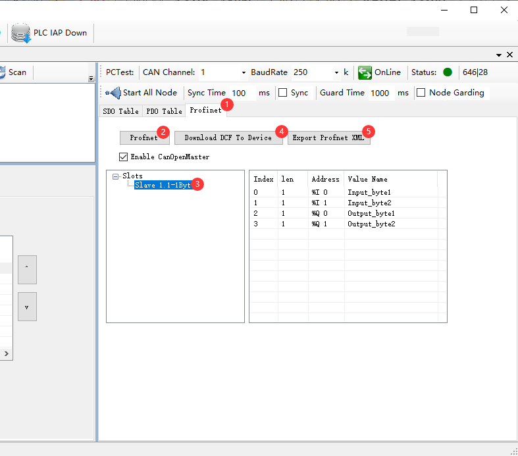Click the up arrow move button

pyautogui.click(x=27, y=269)
